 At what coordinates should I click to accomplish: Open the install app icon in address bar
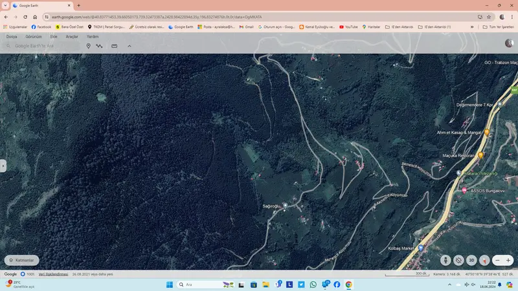click(x=480, y=17)
